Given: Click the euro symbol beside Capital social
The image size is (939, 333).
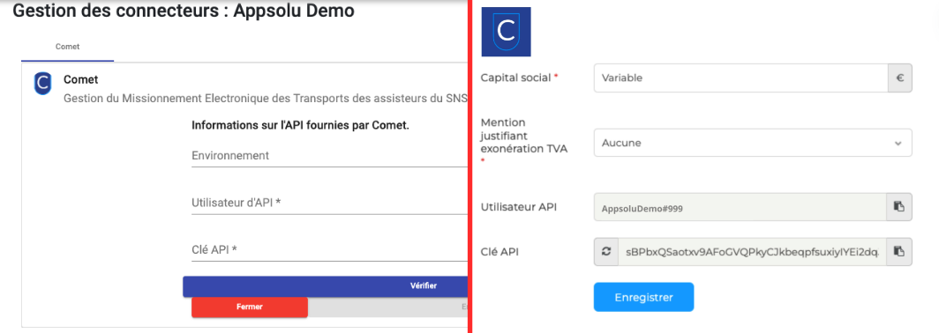Looking at the screenshot, I should click(899, 78).
